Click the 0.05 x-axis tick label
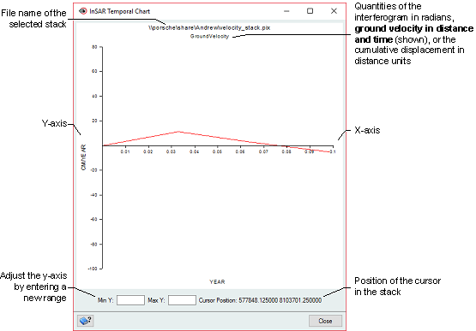This screenshot has height=331, width=476. [x=217, y=151]
